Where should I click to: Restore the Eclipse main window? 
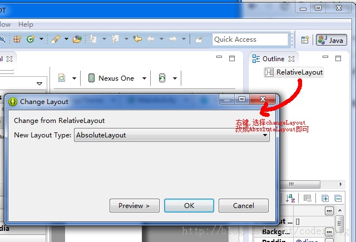pyautogui.click(x=318, y=8)
